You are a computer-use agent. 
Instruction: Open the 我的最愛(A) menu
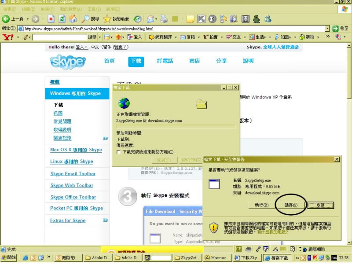point(70,9)
